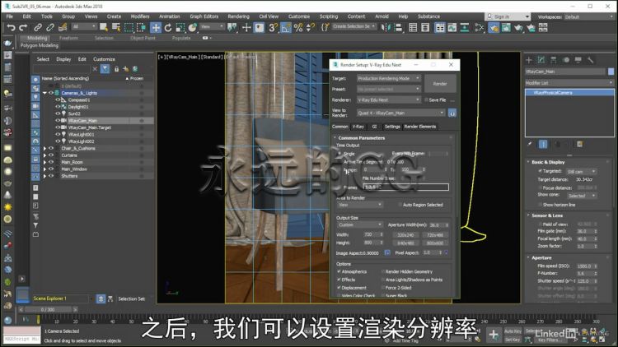The width and height of the screenshot is (618, 347).
Task: Open the Modifier List dropdown
Action: pyautogui.click(x=569, y=82)
